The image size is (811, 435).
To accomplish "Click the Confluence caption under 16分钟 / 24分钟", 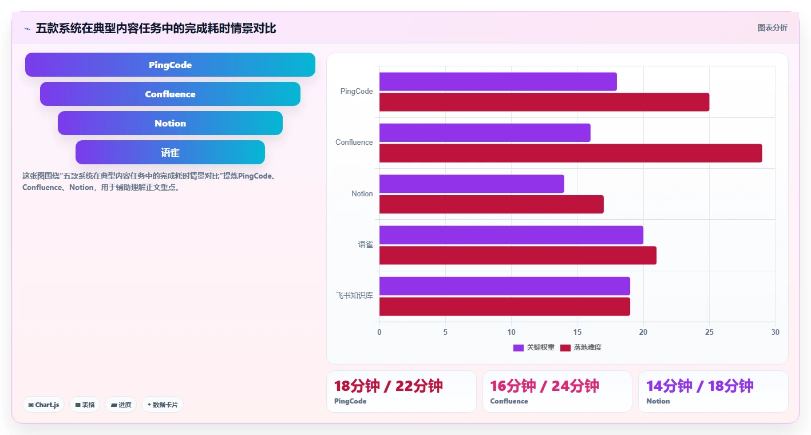I will pyautogui.click(x=509, y=401).
